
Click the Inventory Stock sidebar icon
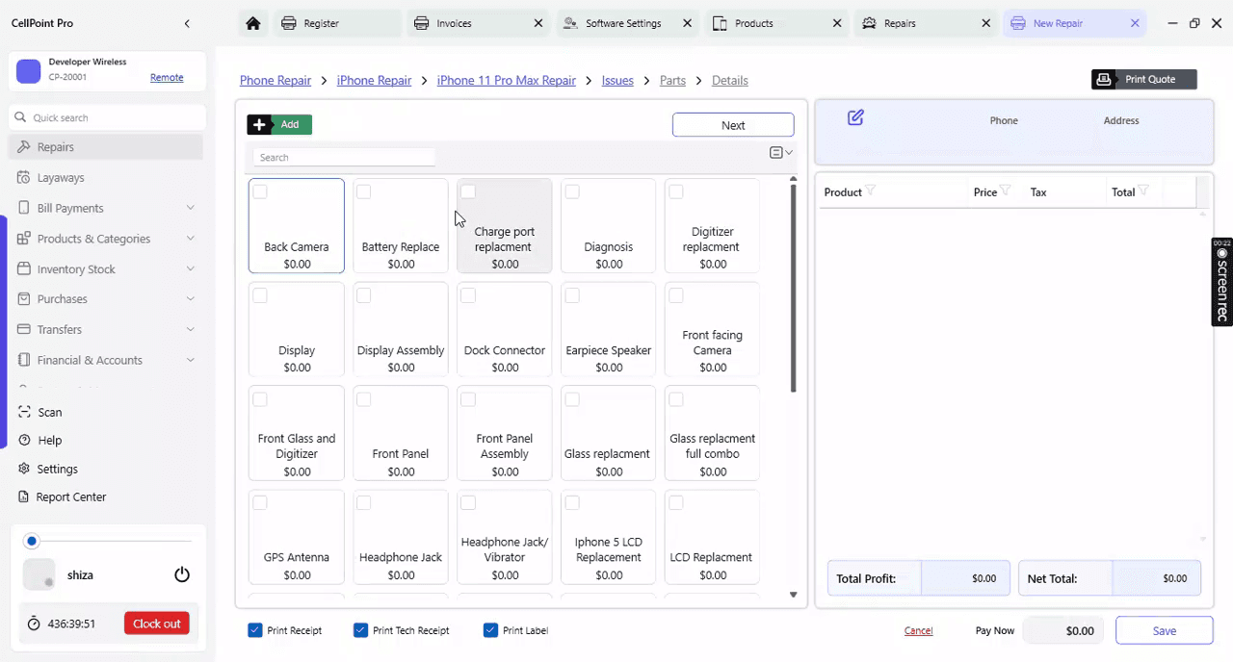click(x=24, y=268)
